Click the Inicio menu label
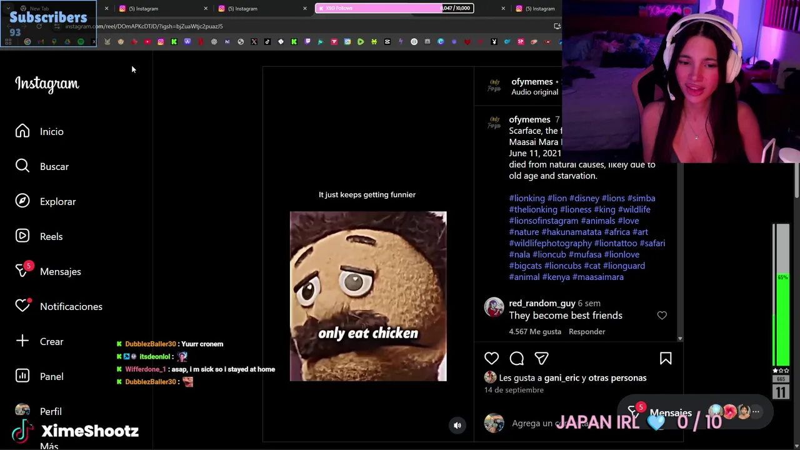Screen dimensions: 800x450 click(52, 131)
